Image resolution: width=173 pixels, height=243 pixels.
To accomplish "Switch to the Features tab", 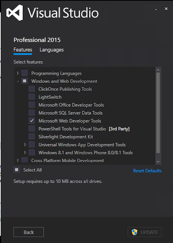I will click(23, 50).
